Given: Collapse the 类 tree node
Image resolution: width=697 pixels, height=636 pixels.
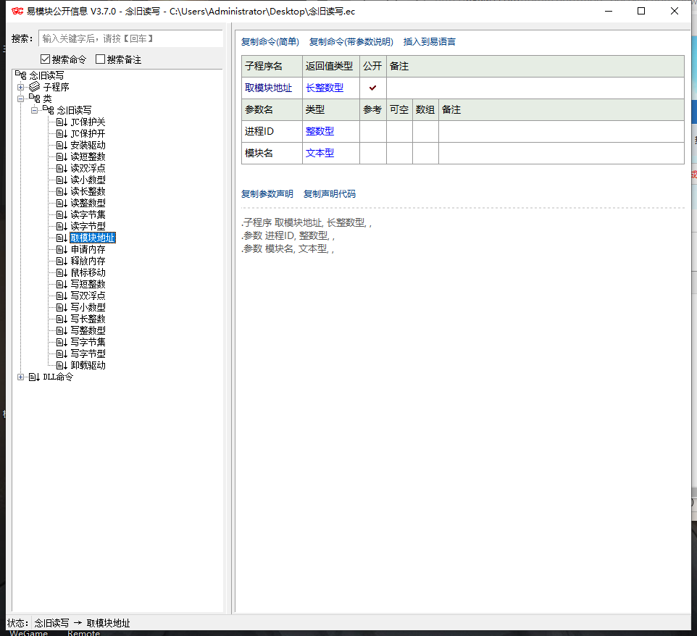Looking at the screenshot, I should [21, 99].
